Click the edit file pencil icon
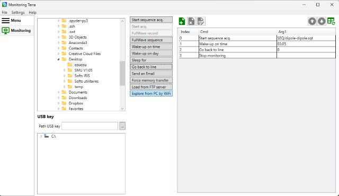Viewport: 339px width, 196px height. (201, 21)
